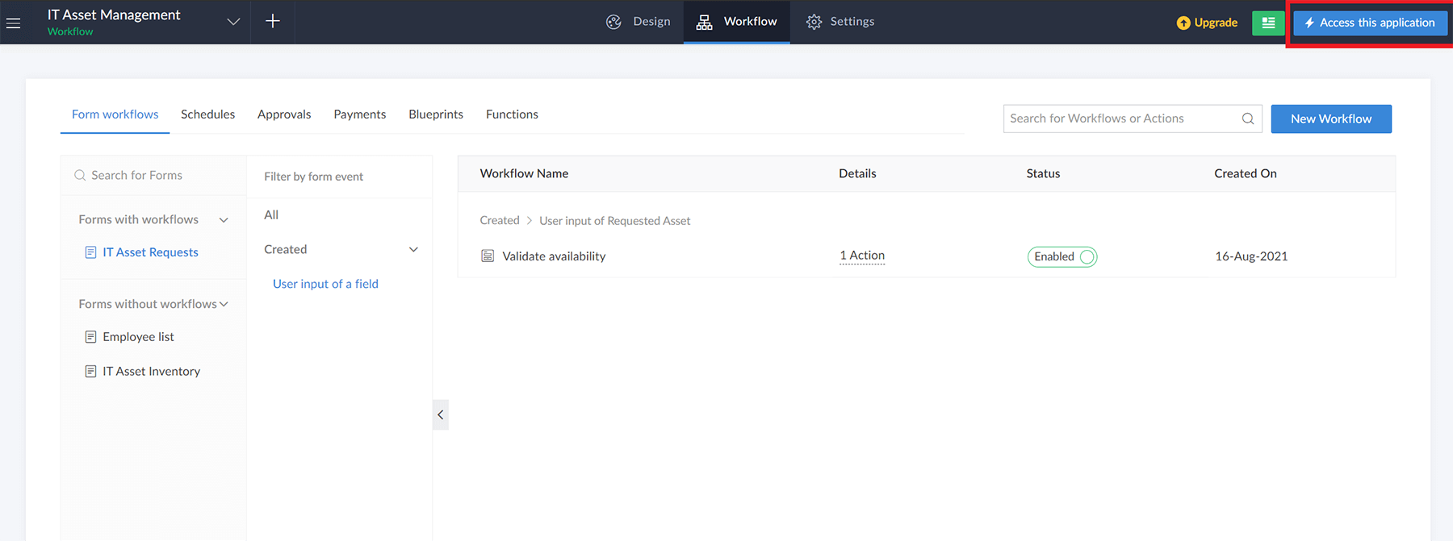Click the plus icon to add new
Screen dimensions: 1453x541
[x=273, y=22]
